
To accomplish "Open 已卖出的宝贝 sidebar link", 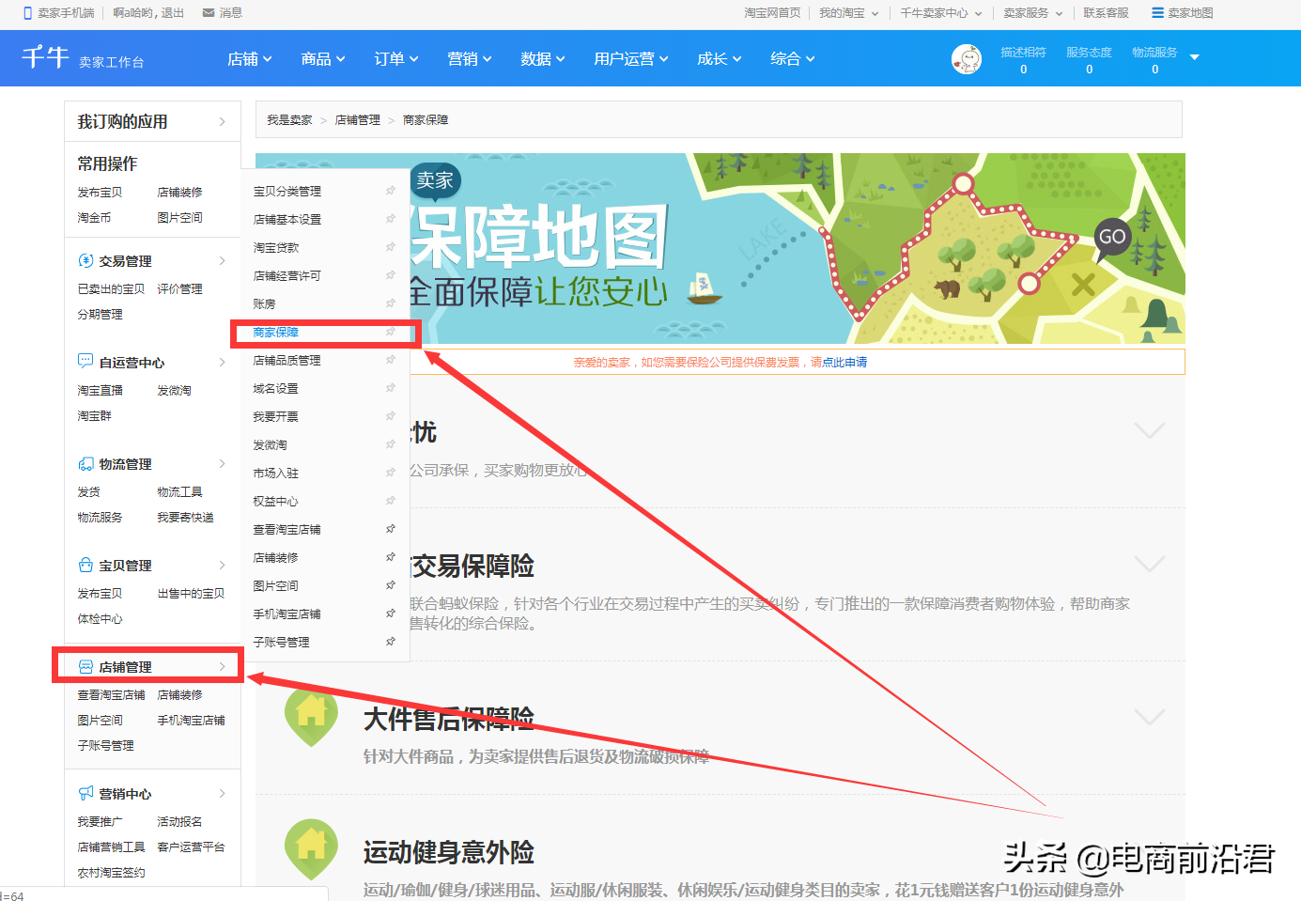I will (111, 288).
